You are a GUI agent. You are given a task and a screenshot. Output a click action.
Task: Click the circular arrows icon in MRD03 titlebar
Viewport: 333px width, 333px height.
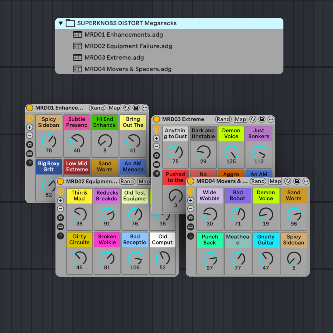[253, 119]
